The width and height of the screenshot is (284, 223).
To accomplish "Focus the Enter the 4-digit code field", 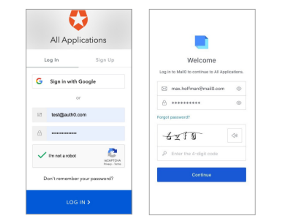I will click(201, 154).
